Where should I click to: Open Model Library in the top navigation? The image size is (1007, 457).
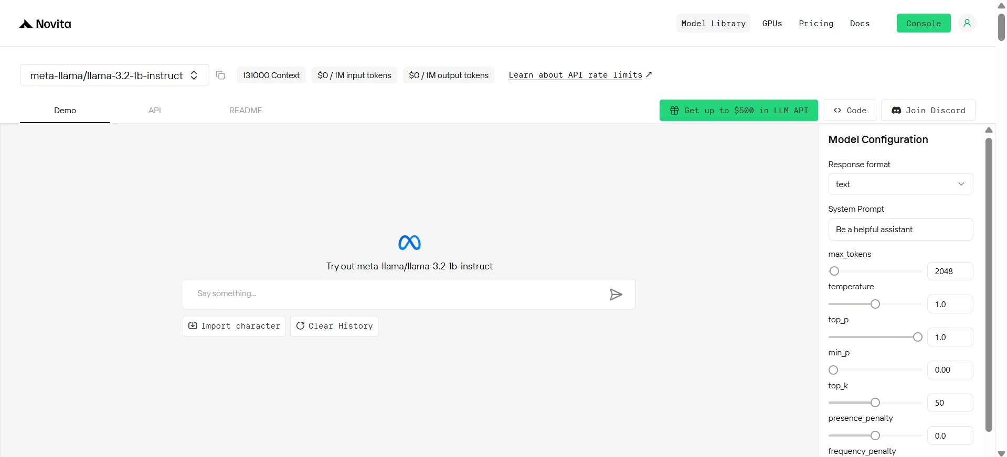coord(713,23)
